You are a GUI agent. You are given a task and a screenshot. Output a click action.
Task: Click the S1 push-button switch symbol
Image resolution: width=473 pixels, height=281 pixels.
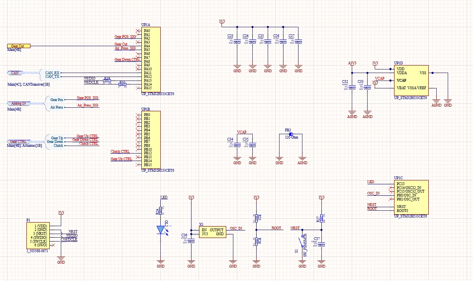(301, 241)
